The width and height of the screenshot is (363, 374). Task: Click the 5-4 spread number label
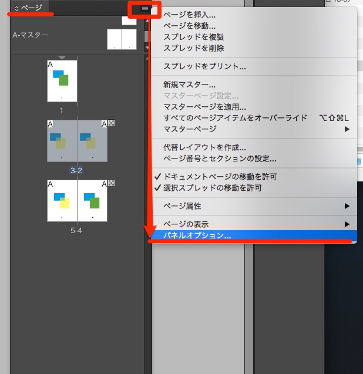[76, 230]
